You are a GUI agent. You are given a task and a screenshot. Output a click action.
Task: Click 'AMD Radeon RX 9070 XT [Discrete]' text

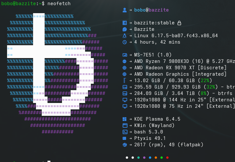coord(180,68)
